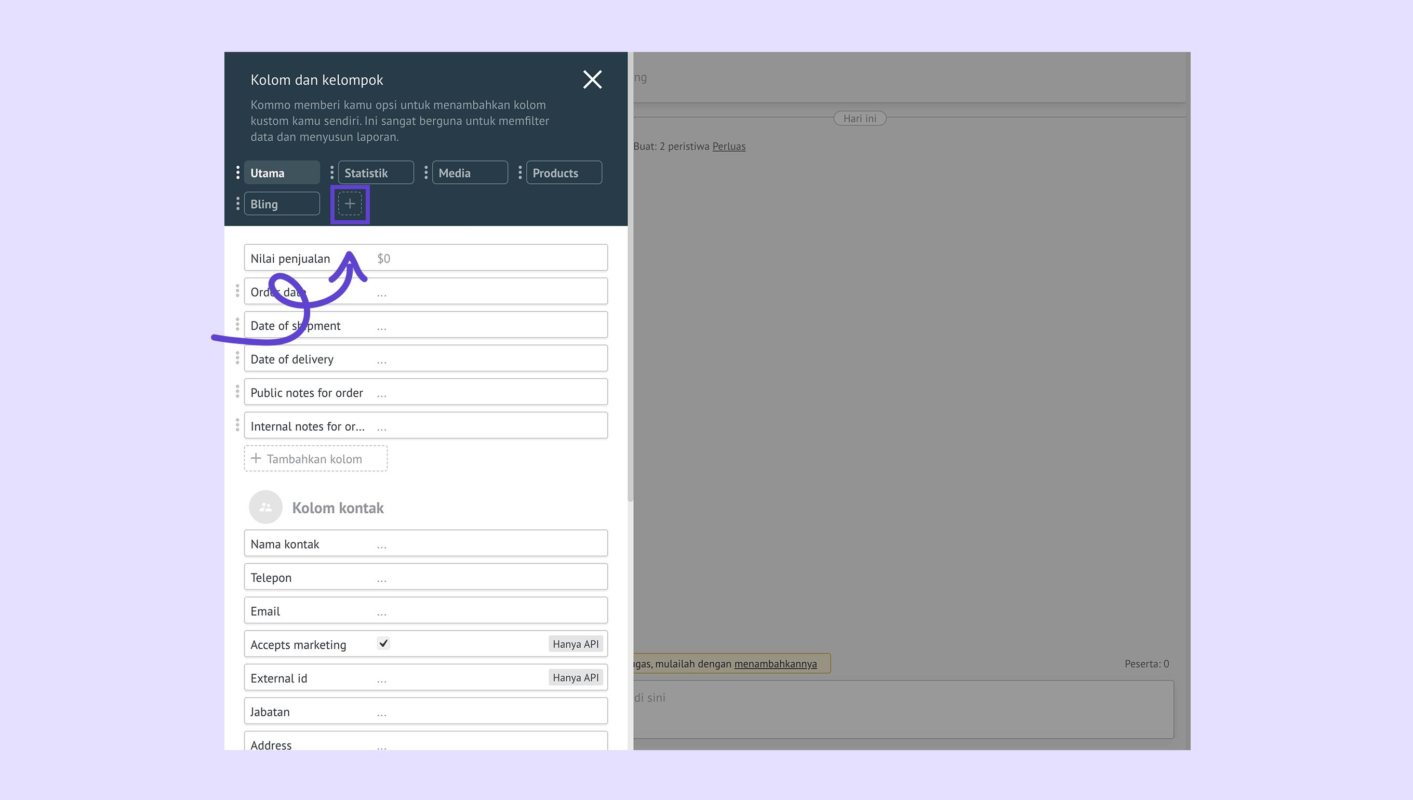
Task: Click the Perluas link
Action: click(x=728, y=146)
